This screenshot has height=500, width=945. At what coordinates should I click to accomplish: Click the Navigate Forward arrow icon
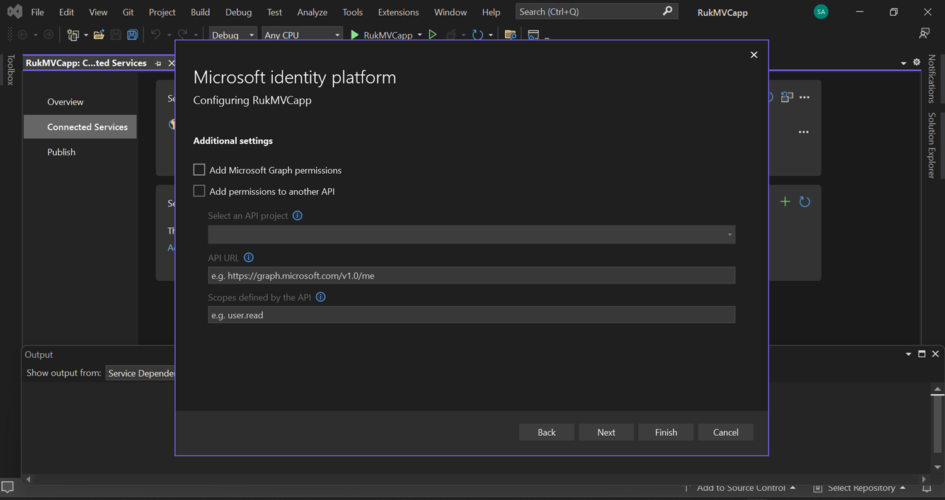tap(49, 35)
